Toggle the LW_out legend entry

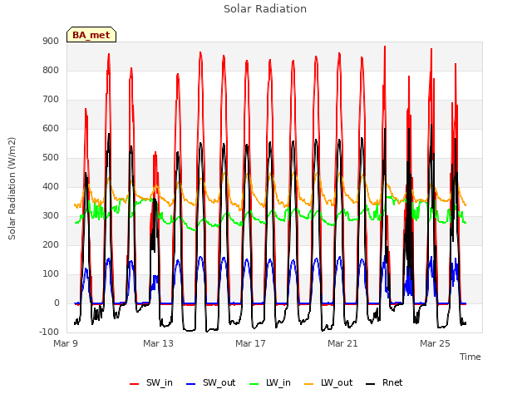click(328, 382)
